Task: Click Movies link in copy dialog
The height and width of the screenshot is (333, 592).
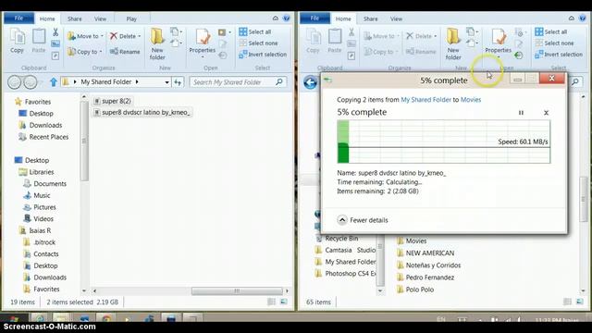Action: click(x=471, y=100)
